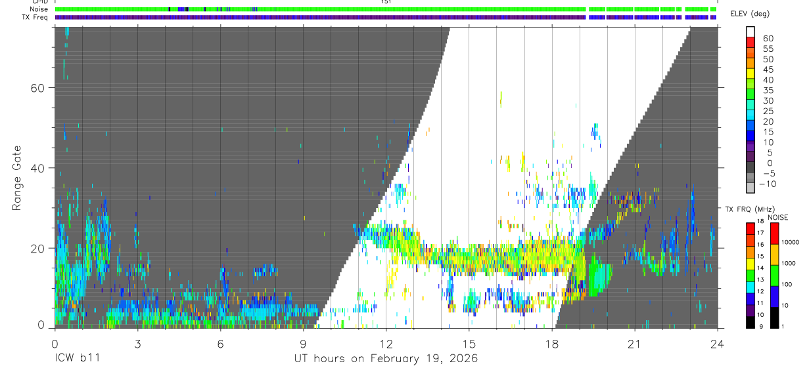Screen dimensions: 807x372
Task: Click the purple TX Freq strip above the plot
Action: 386,17
